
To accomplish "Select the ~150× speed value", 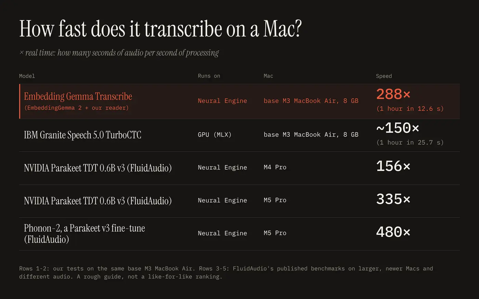I will pyautogui.click(x=398, y=128).
